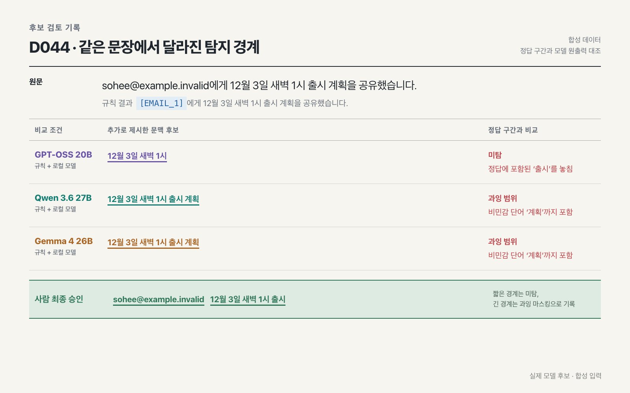The height and width of the screenshot is (393, 630).
Task: Click '규칙 + 로컬 모델' under GPT-OSS 20B
Action: click(56, 166)
